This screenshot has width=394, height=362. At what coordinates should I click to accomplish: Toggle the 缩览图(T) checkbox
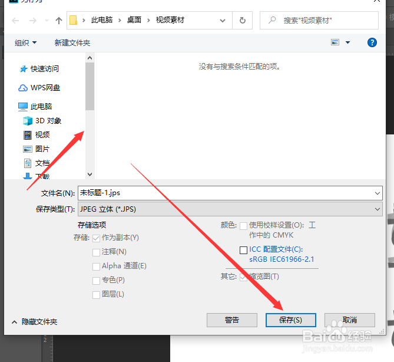[243, 277]
